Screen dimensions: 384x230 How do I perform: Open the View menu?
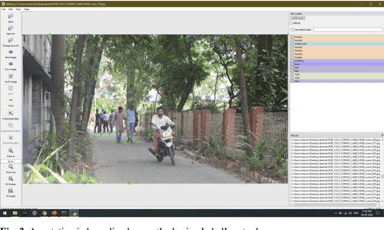click(x=18, y=10)
